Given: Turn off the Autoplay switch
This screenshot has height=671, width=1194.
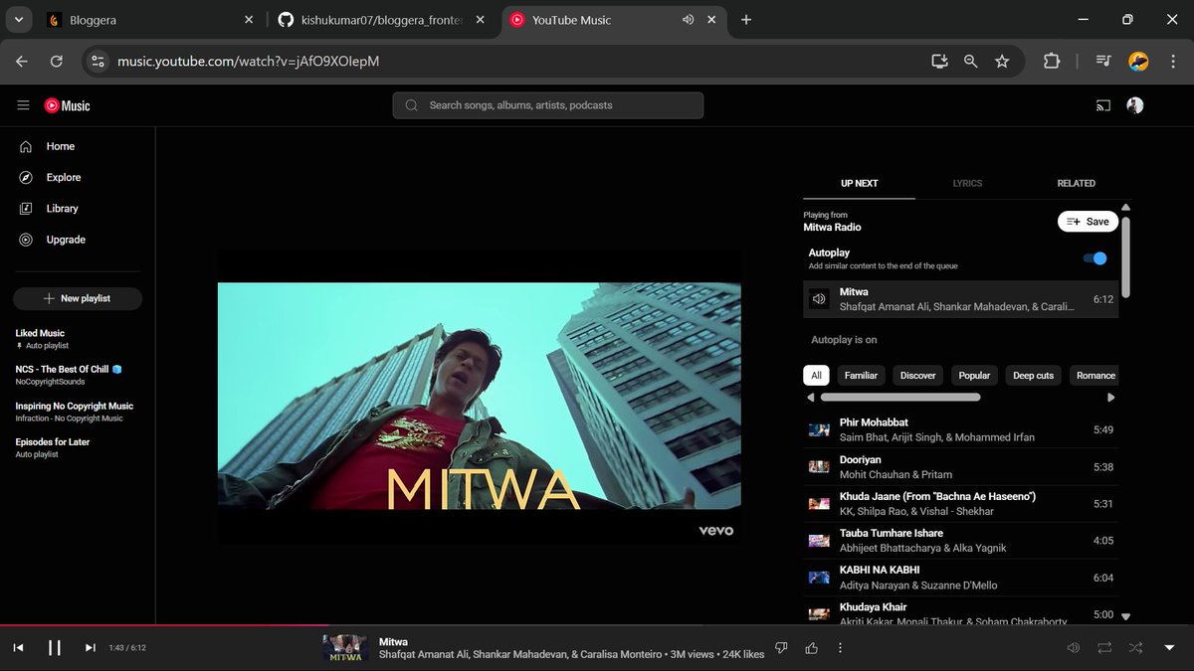Looking at the screenshot, I should (x=1094, y=258).
